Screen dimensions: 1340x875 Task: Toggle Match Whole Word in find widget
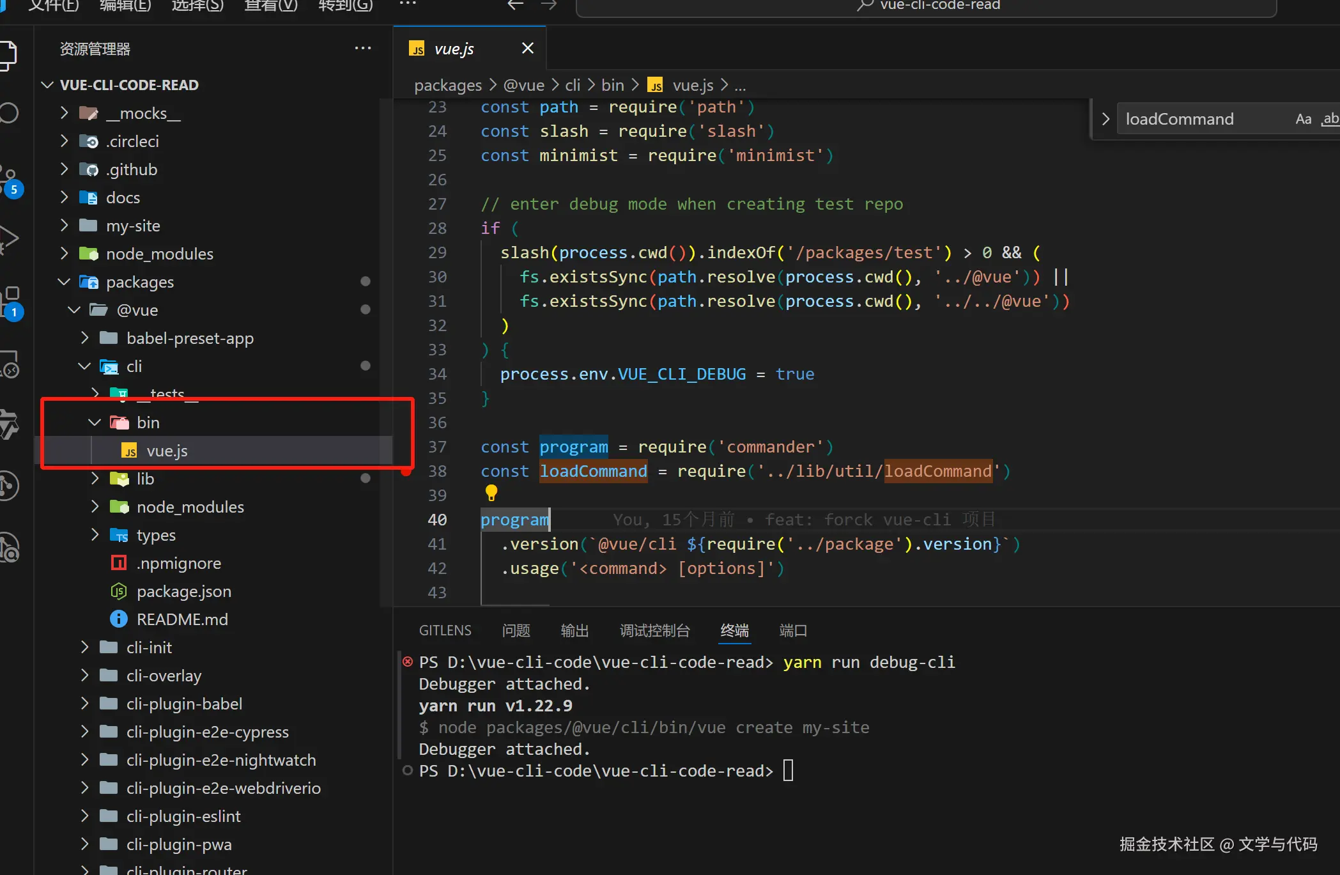coord(1330,119)
